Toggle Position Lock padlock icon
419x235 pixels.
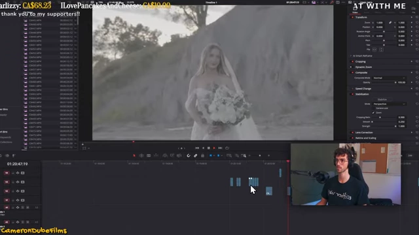pyautogui.click(x=202, y=155)
